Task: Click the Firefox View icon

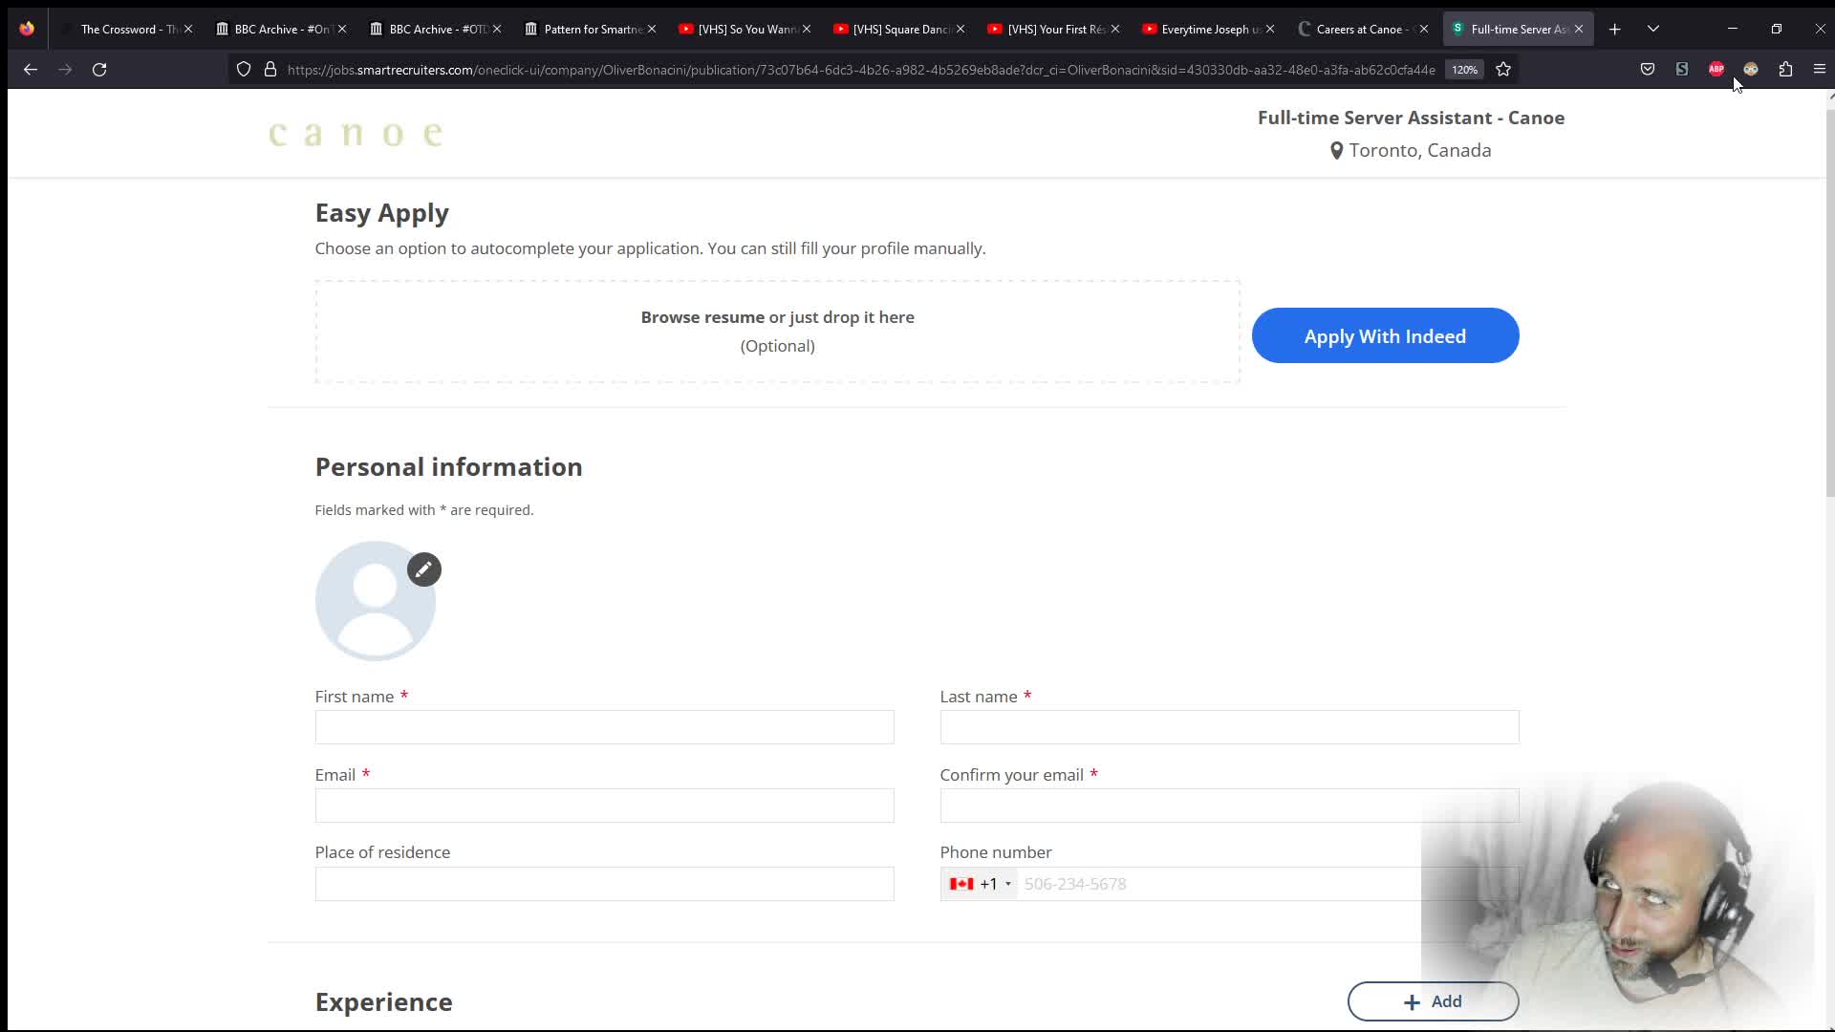Action: [x=27, y=30]
